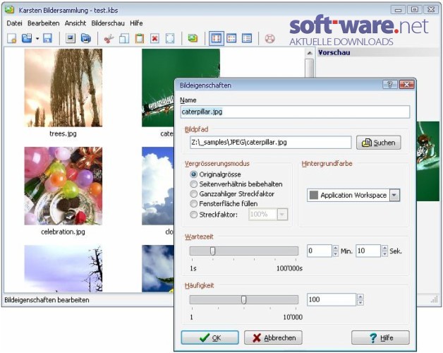Select the Originalgrösse radio button
This screenshot has width=443, height=353.
(193, 174)
